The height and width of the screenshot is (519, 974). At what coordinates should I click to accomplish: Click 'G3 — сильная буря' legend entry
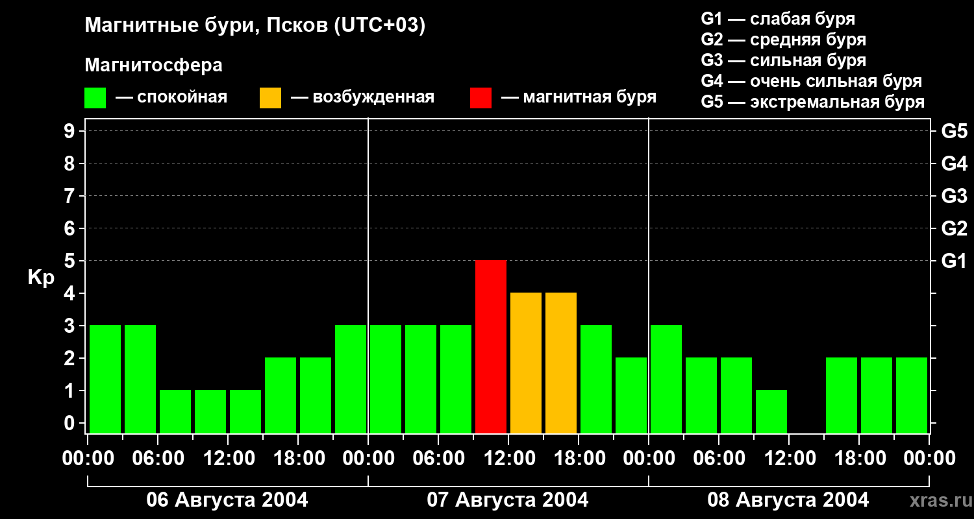783,60
